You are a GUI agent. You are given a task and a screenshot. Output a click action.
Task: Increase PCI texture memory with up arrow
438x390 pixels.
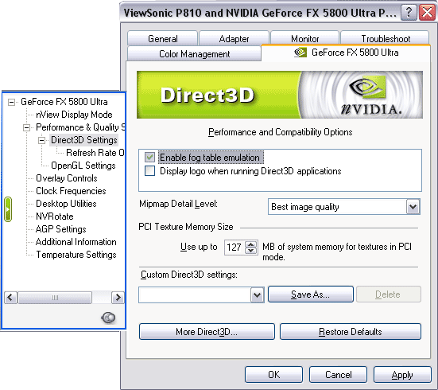click(251, 244)
